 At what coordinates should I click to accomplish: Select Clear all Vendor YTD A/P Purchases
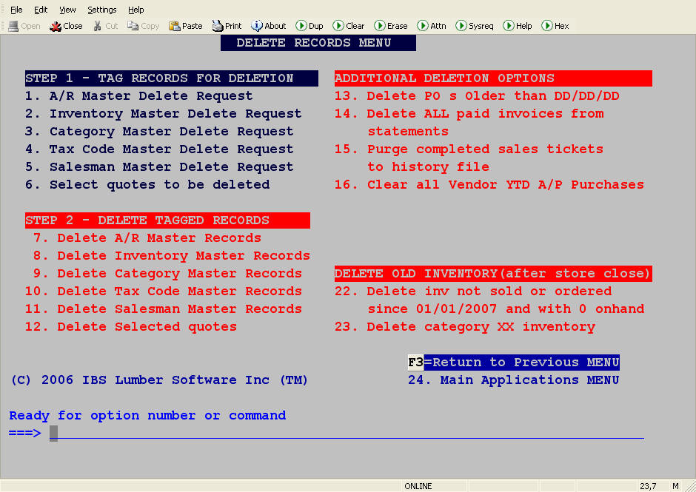click(x=489, y=184)
